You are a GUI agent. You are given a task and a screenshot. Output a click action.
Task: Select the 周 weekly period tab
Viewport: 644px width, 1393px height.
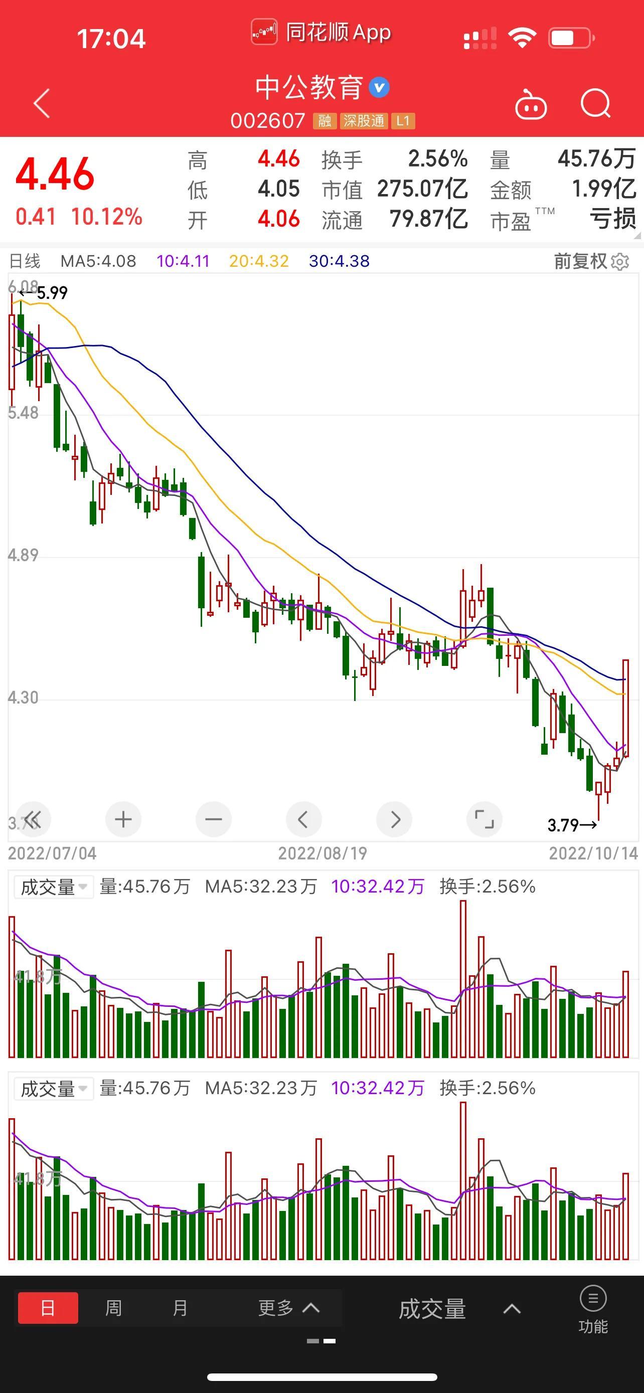(113, 1308)
